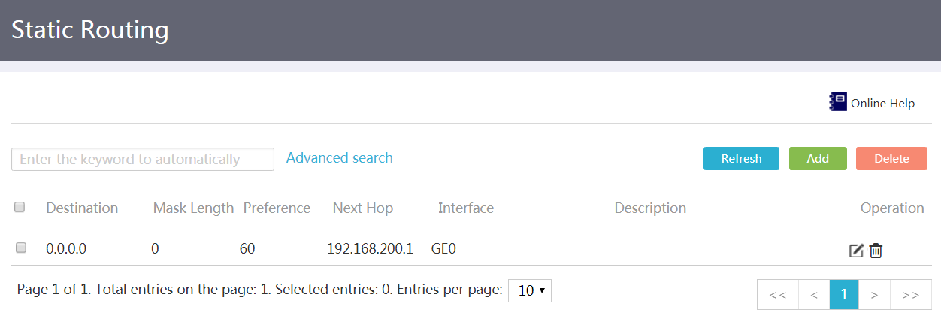Jump to last page with >> button

(910, 295)
